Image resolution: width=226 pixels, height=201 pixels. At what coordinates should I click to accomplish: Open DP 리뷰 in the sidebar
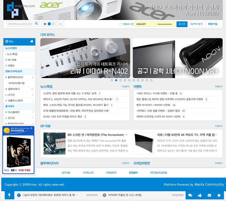coord(19,60)
